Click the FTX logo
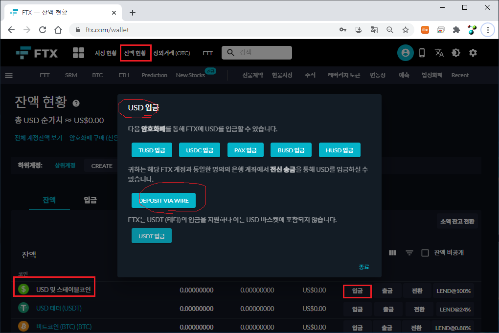 tap(37, 53)
